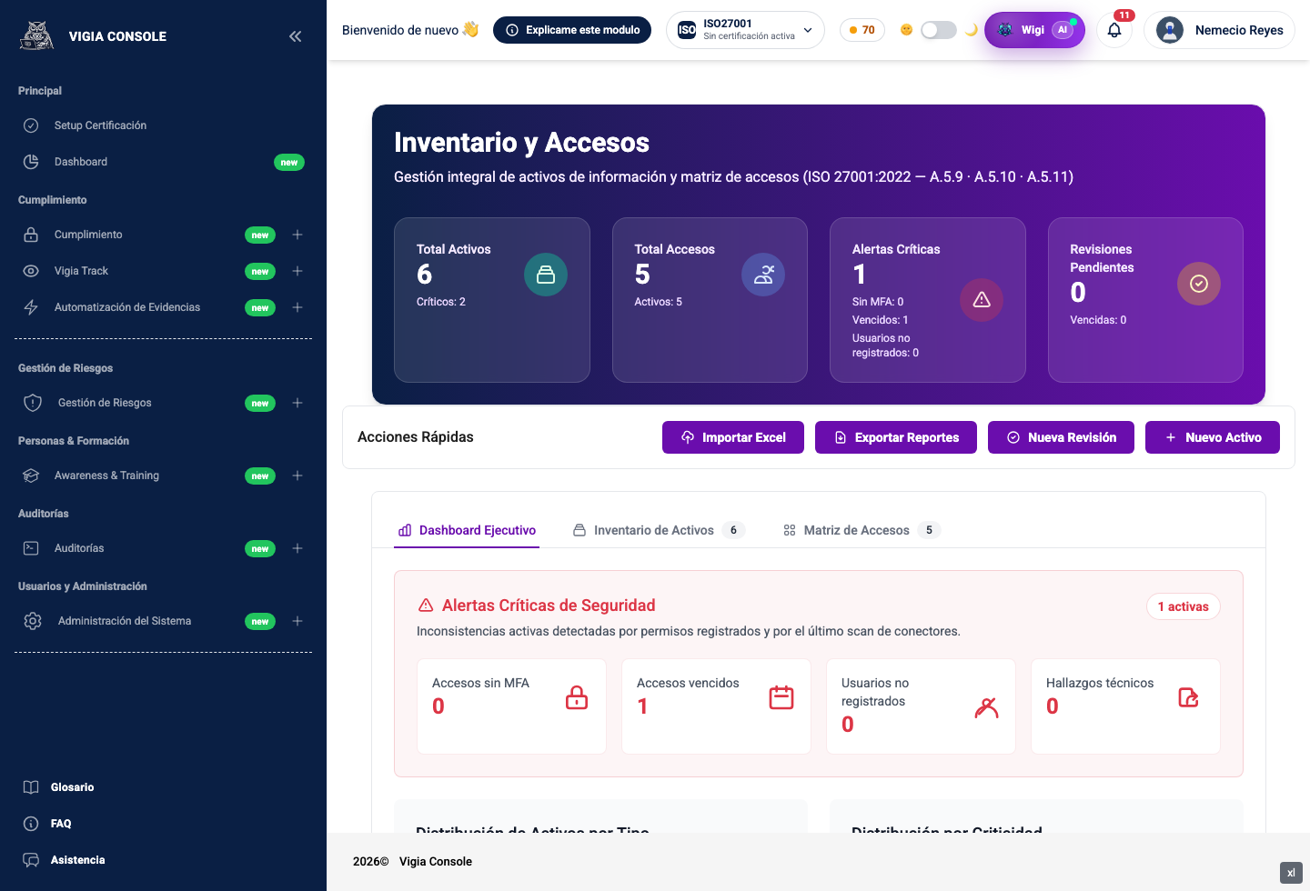Expand the Cumplimiento menu plus

click(297, 235)
